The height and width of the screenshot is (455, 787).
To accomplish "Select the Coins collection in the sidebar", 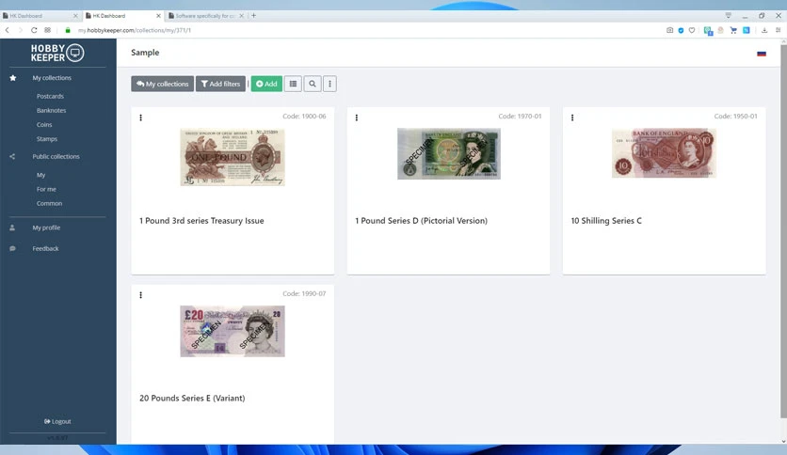I will point(44,125).
